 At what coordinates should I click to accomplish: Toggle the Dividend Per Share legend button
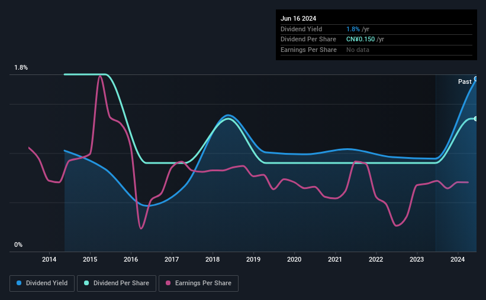[x=117, y=283]
